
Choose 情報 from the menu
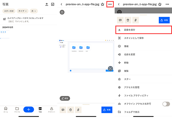coord(143,46)
